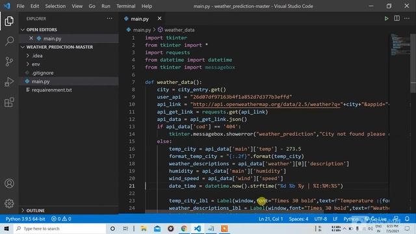The width and height of the screenshot is (416, 234).
Task: Open notifications bell in status bar
Action: click(x=407, y=219)
